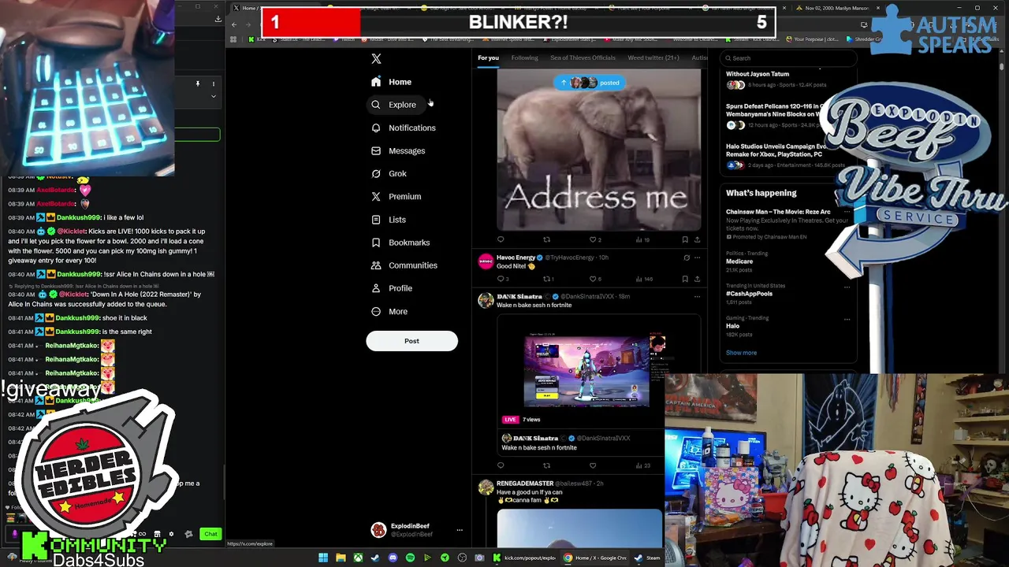Viewport: 1009px width, 567px height.
Task: Click the Havoc Energy avatar
Action: pyautogui.click(x=486, y=262)
